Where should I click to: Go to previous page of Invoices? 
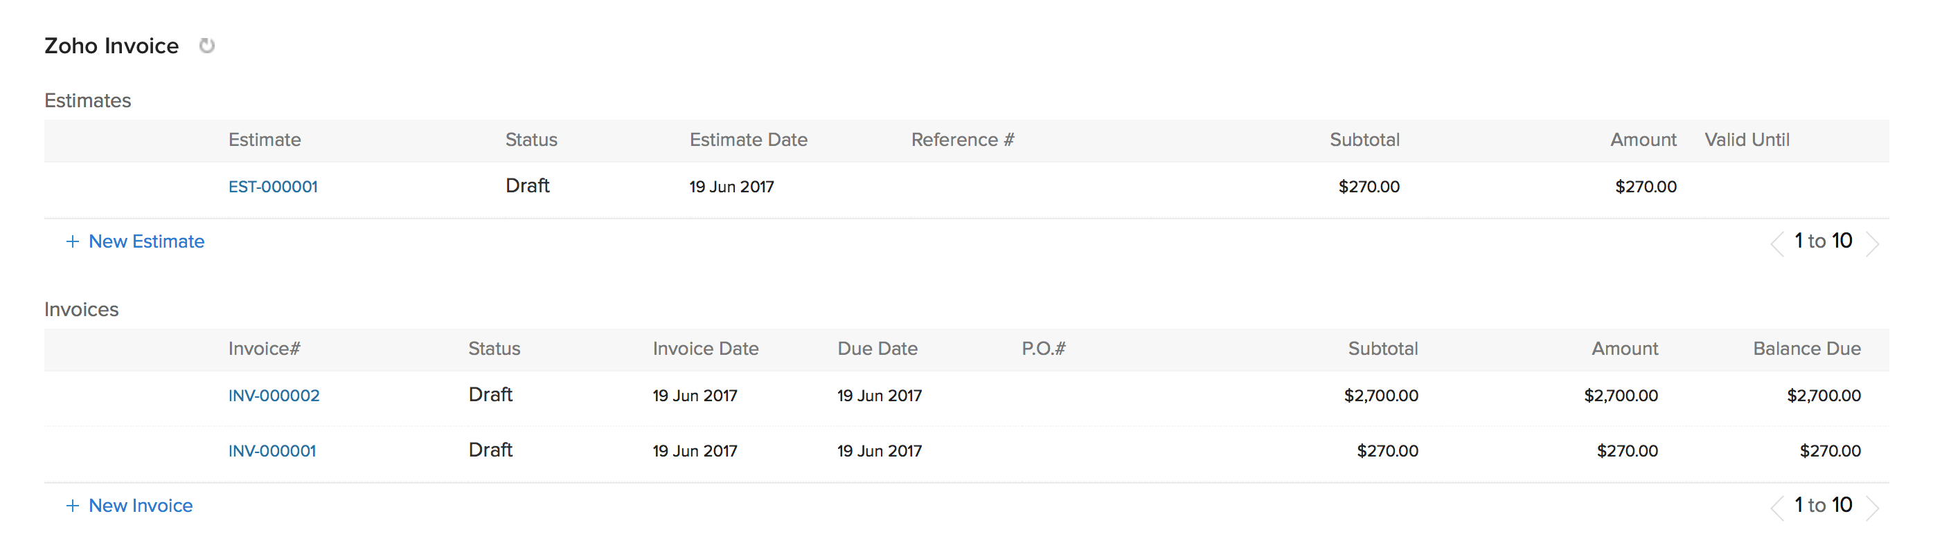pos(1777,508)
